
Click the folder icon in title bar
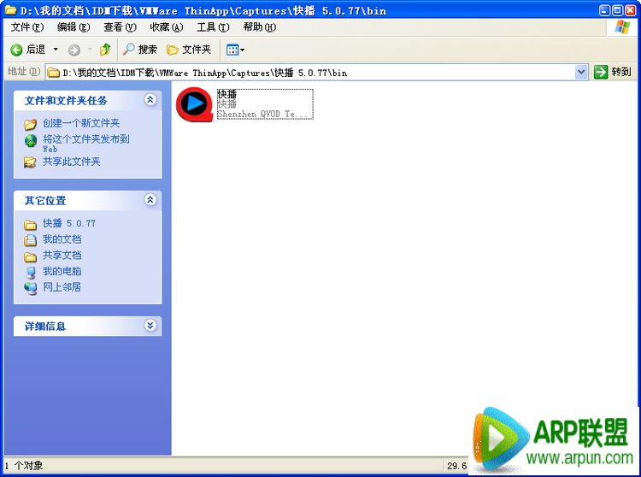(10, 9)
